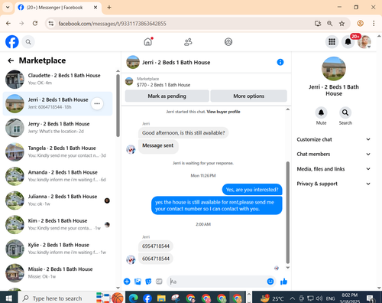Expand Privacy & support section
The height and width of the screenshot is (303, 382).
[334, 184]
